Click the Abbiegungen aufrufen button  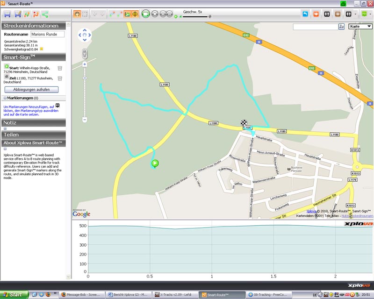click(31, 90)
